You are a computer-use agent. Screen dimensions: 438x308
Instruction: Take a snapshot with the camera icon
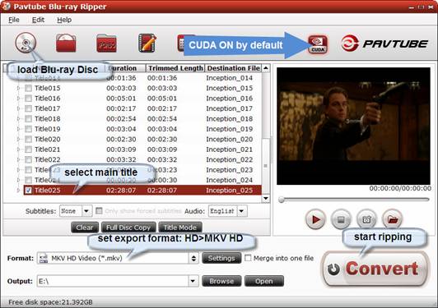366,219
